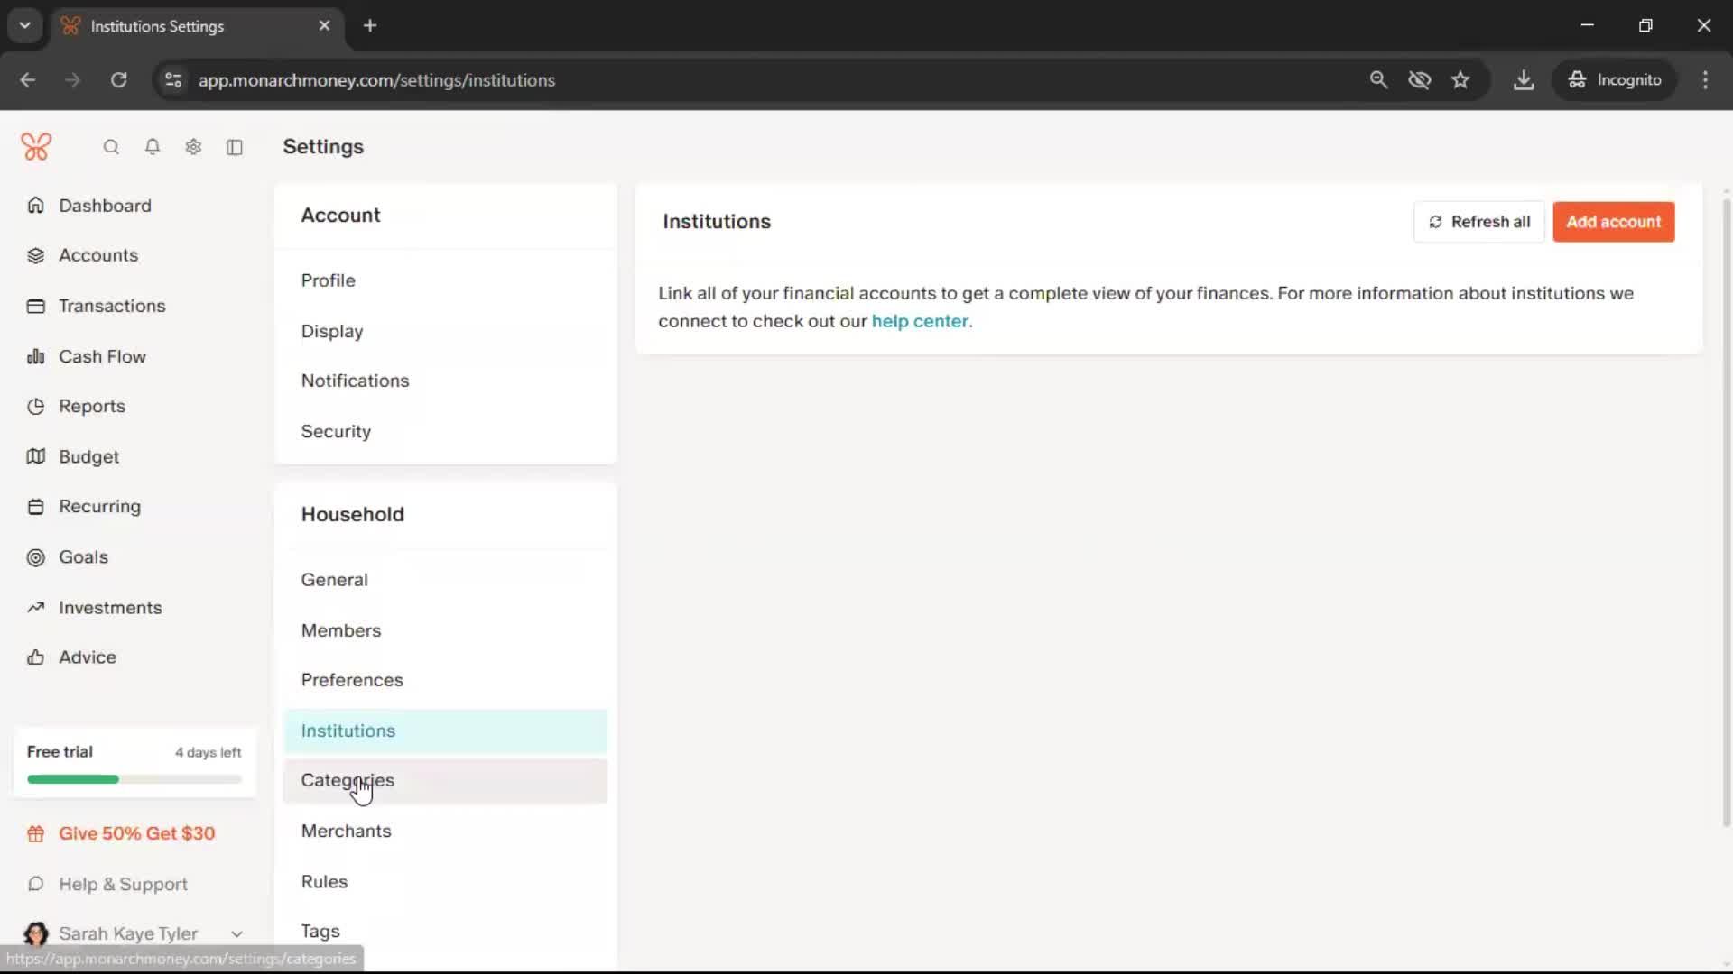
Task: Follow the help center link
Action: click(x=919, y=322)
